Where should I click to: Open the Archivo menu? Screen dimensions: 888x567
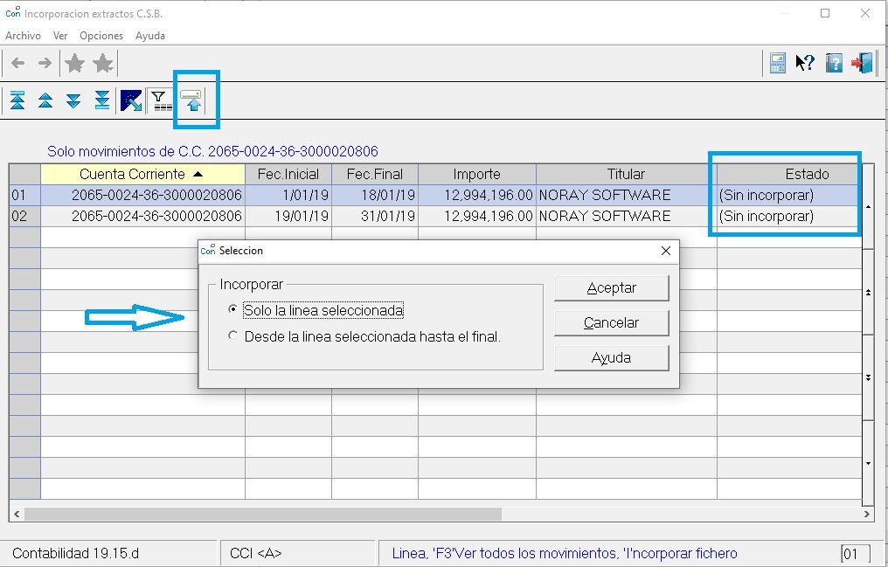24,36
